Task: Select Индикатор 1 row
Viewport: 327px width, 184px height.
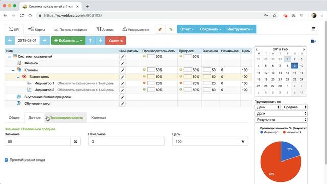Action: [x=128, y=83]
